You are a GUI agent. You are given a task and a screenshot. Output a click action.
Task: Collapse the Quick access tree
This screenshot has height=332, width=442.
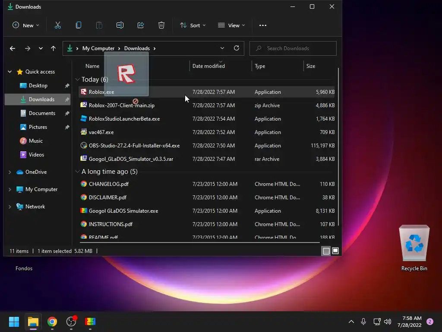pyautogui.click(x=10, y=72)
